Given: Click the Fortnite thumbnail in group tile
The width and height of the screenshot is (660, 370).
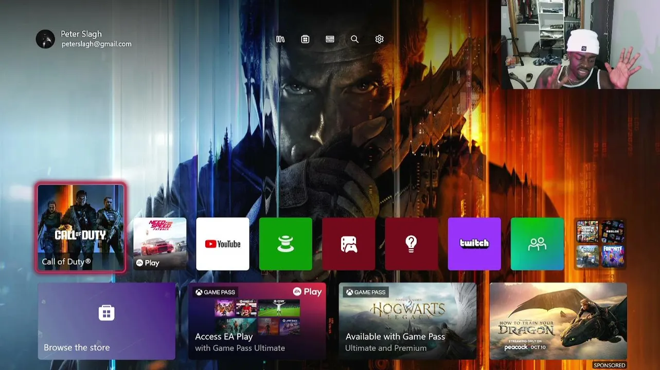Looking at the screenshot, I should [x=613, y=256].
